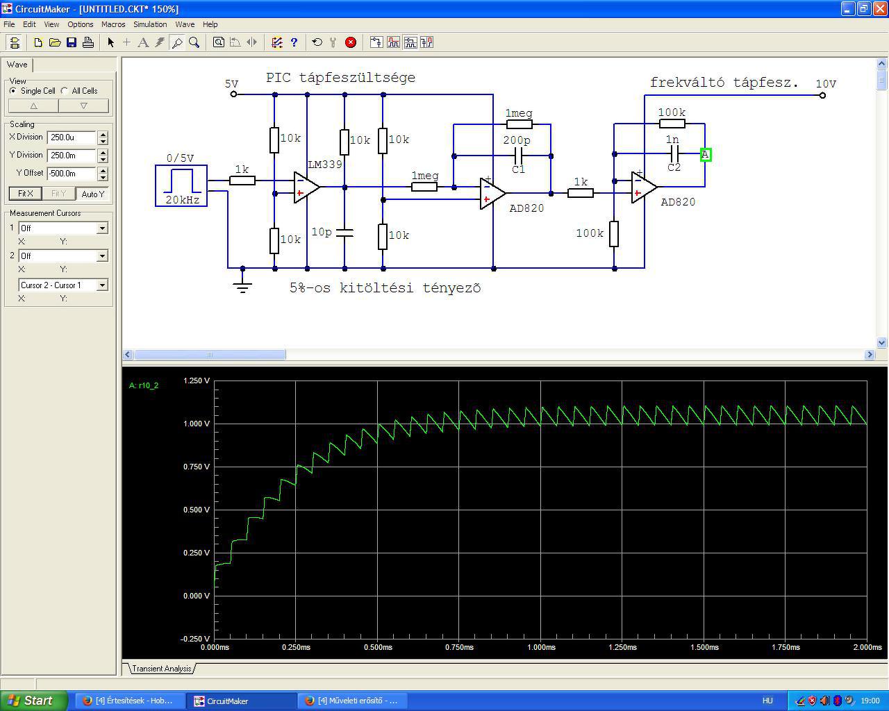Image resolution: width=889 pixels, height=711 pixels.
Task: Click the Reset simulation icon
Action: 317,42
